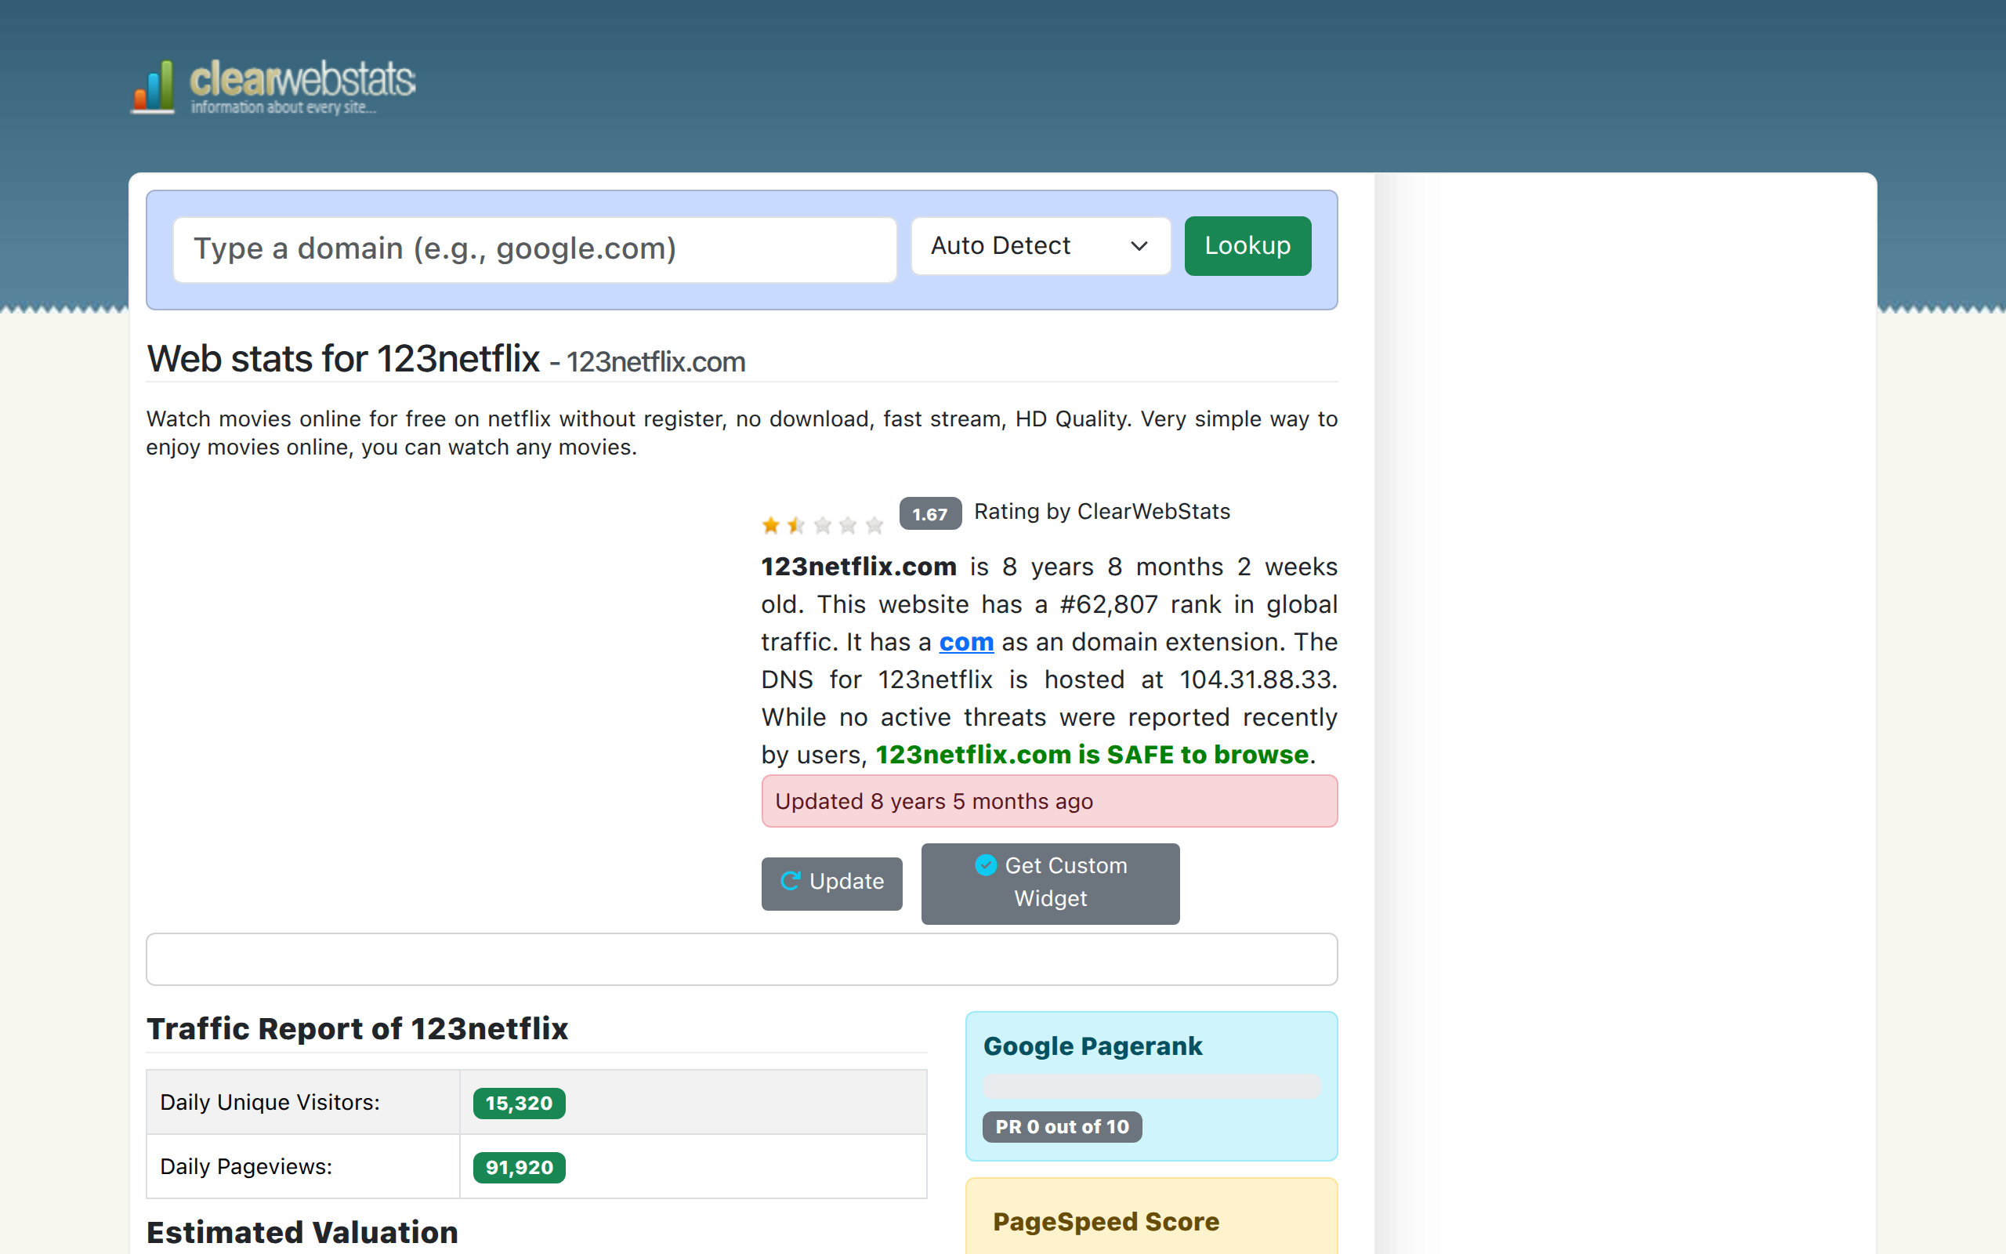Click the half-filled second rating star
This screenshot has height=1254, width=2006.
coord(796,525)
